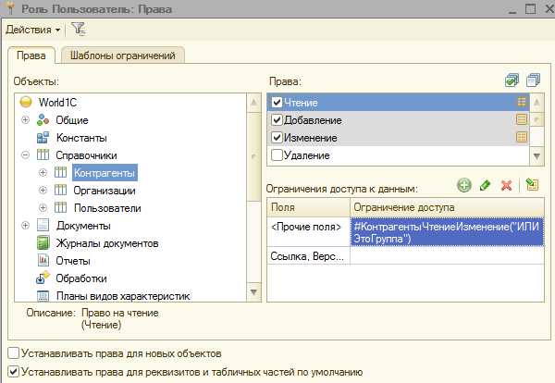Edit the access restriction with pencil icon
Viewport: 555px width, 383px height.
pos(485,185)
